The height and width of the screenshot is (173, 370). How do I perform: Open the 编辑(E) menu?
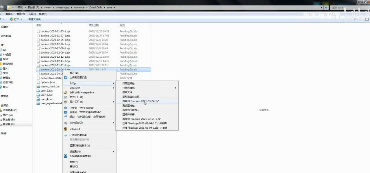9,14
